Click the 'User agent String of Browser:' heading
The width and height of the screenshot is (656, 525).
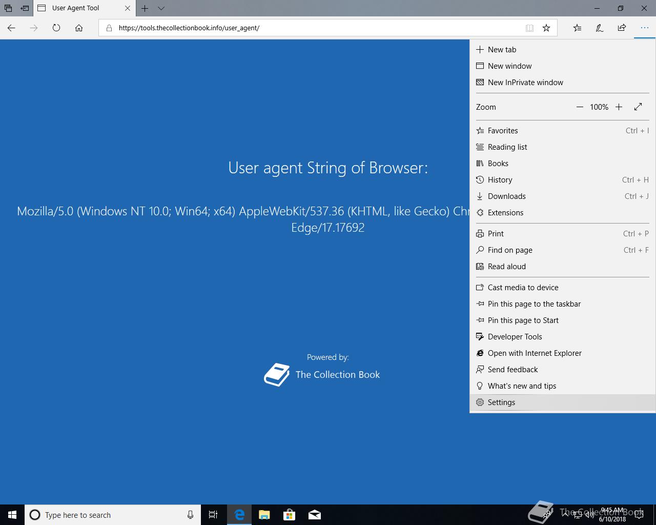(328, 168)
